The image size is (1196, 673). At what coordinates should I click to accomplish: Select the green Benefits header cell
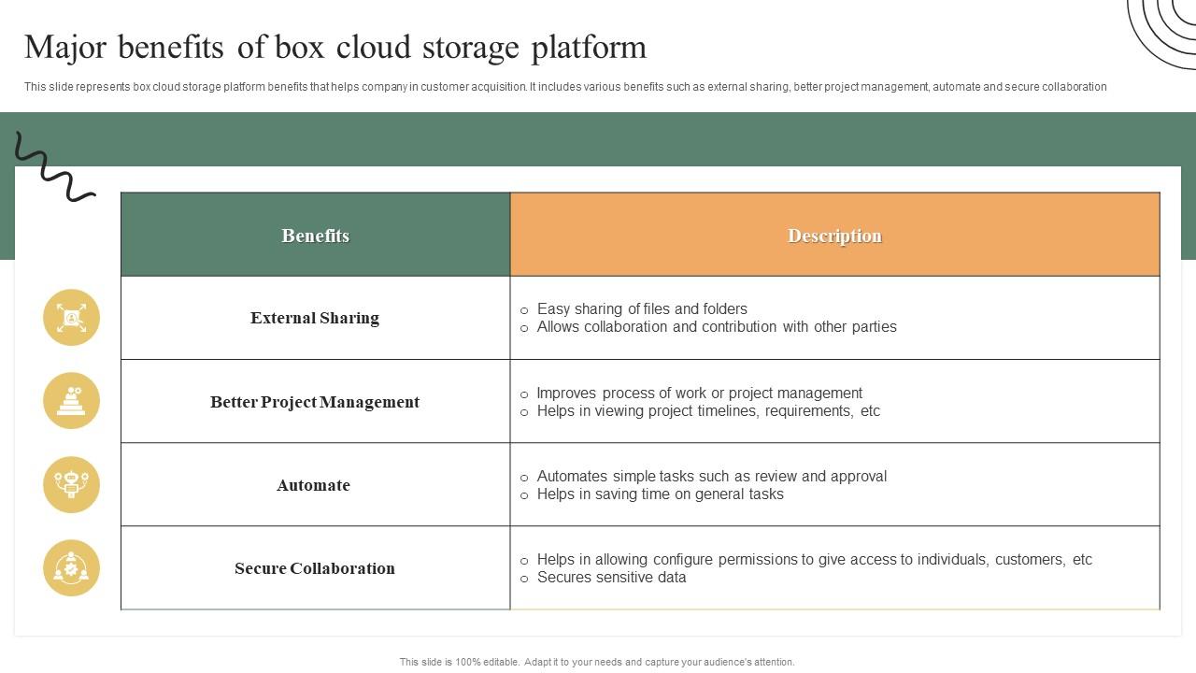click(316, 235)
